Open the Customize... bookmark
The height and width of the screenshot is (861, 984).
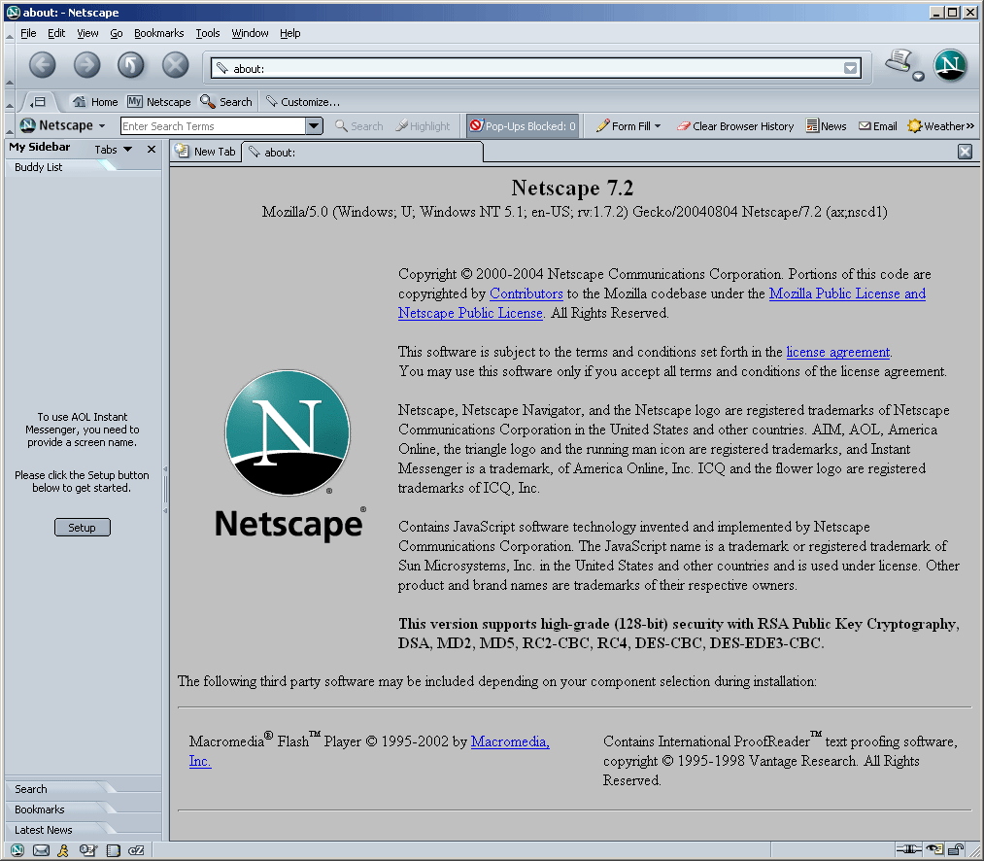click(x=302, y=102)
